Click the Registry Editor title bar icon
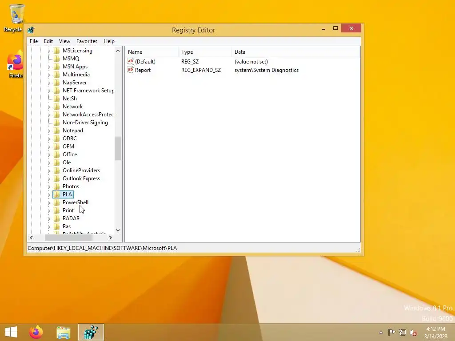 [x=31, y=30]
